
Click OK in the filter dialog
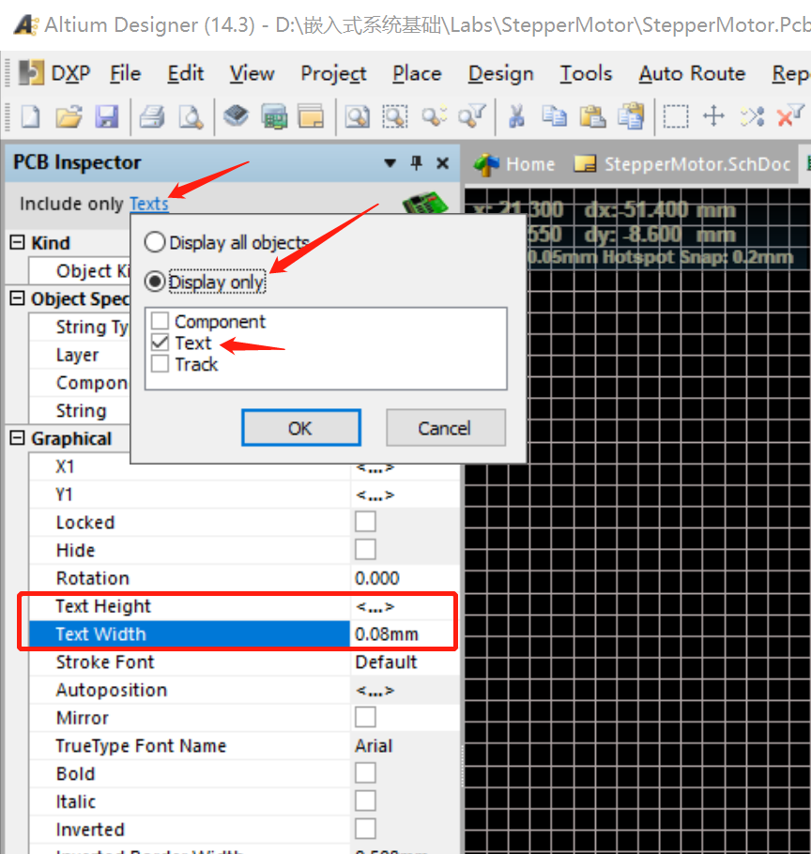[x=300, y=428]
